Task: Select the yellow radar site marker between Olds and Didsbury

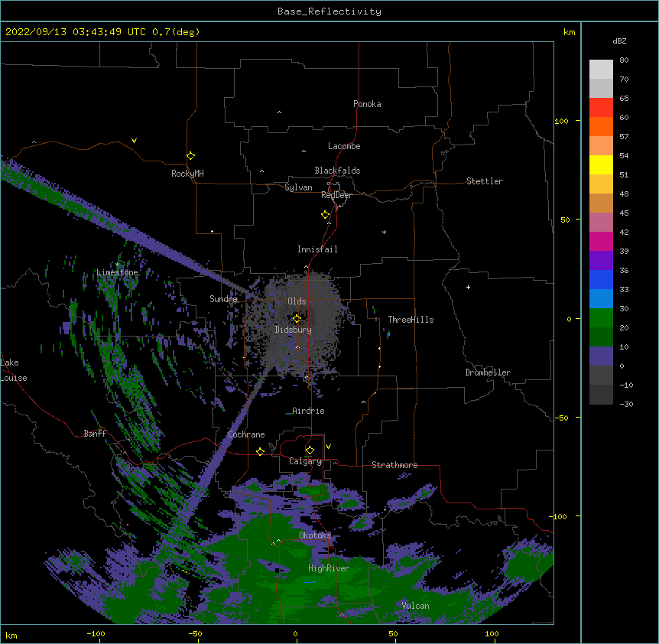Action: [297, 319]
